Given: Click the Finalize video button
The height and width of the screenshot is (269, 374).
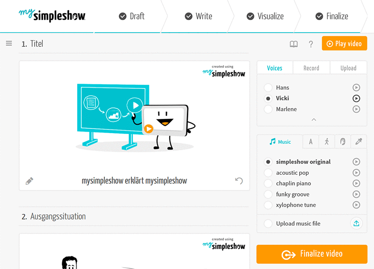Looking at the screenshot, I should tap(312, 254).
